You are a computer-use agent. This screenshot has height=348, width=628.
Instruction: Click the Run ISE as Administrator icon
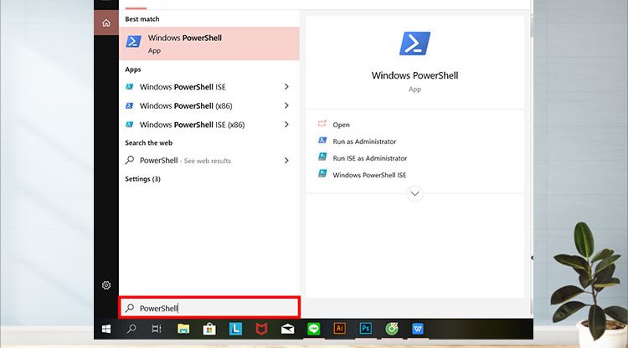[x=322, y=156]
